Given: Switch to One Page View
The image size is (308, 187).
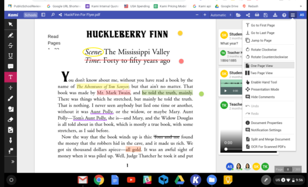Looking at the screenshot, I should (x=269, y=66).
